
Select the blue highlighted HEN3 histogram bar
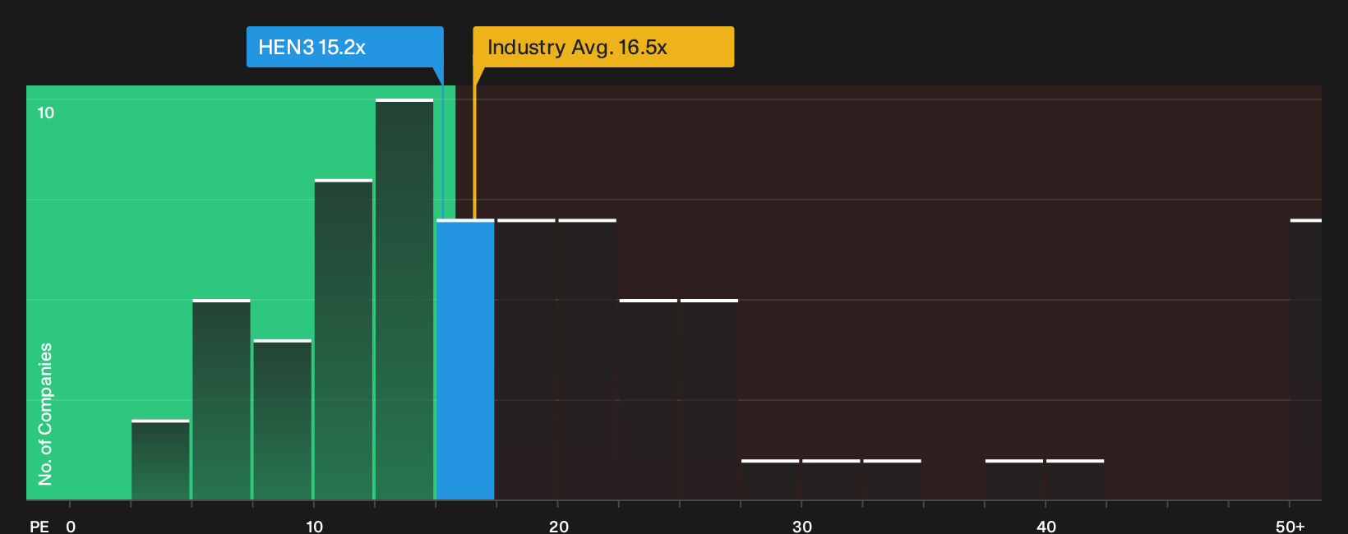pyautogui.click(x=465, y=360)
